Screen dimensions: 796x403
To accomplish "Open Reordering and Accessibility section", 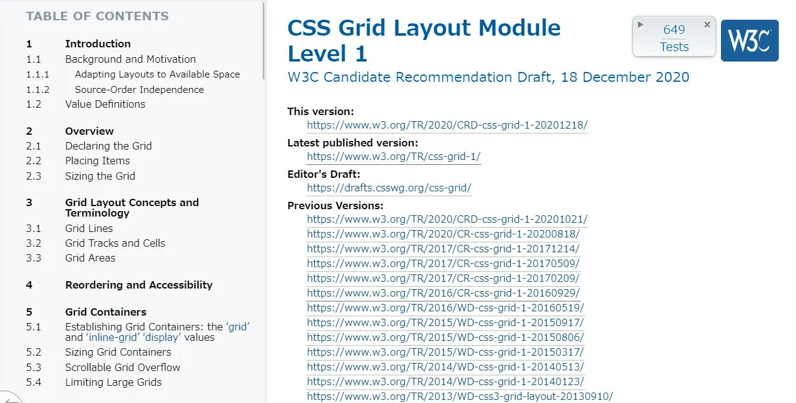I will 139,285.
